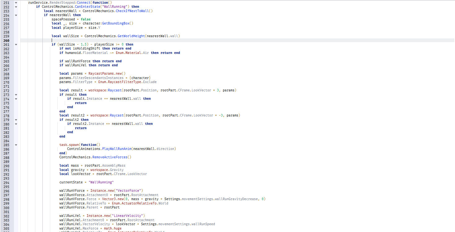Click 'AssemblyMass' on line 290

click(114, 166)
